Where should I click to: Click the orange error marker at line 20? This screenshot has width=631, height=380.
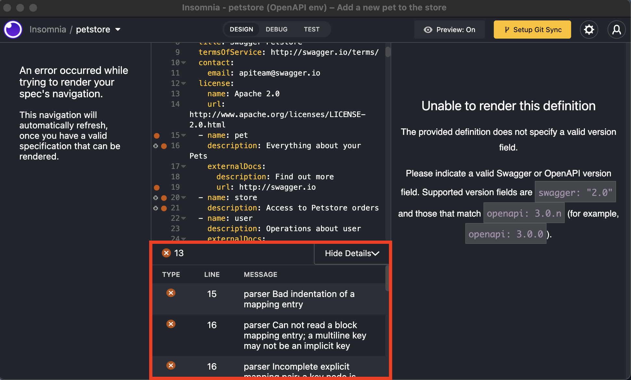164,198
